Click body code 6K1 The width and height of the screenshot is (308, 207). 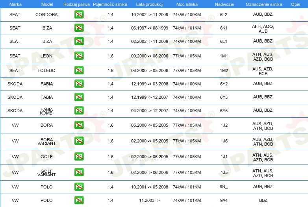point(224,28)
